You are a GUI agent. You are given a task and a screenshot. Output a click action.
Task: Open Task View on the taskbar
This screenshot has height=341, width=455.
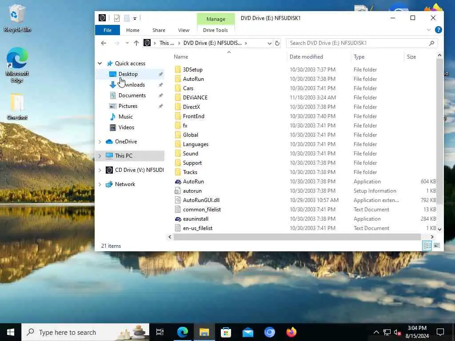point(160,332)
